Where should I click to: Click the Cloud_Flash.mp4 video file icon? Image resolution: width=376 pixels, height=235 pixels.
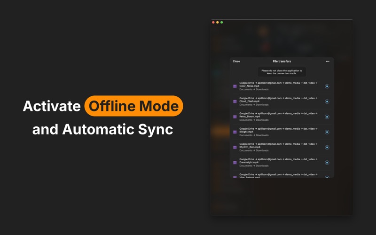[235, 102]
